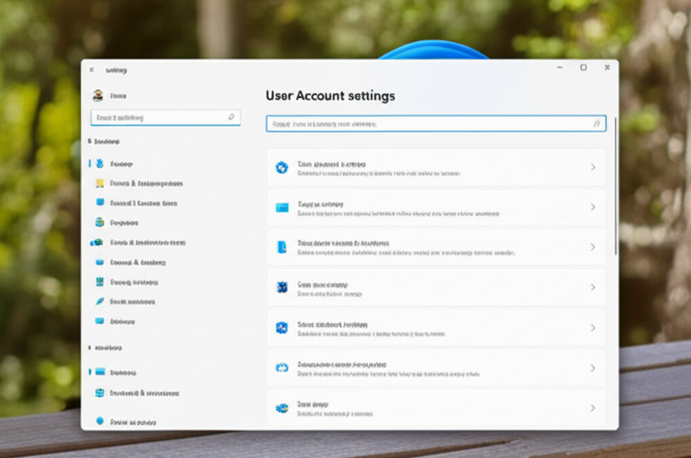Screen dimensions: 691x458
Task: Click the chevron on the sixth settings row
Action: [593, 368]
